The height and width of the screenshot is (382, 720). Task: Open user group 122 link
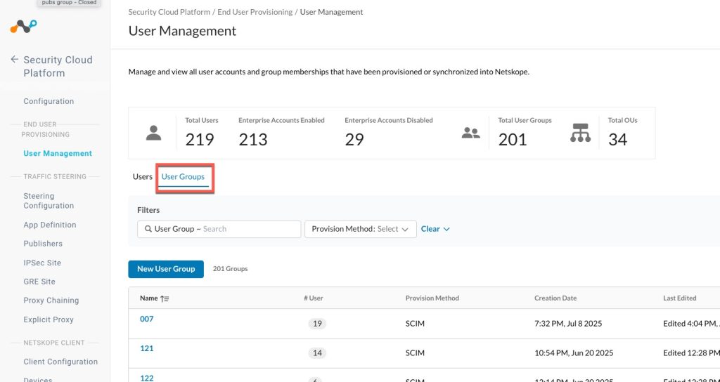pyautogui.click(x=146, y=378)
